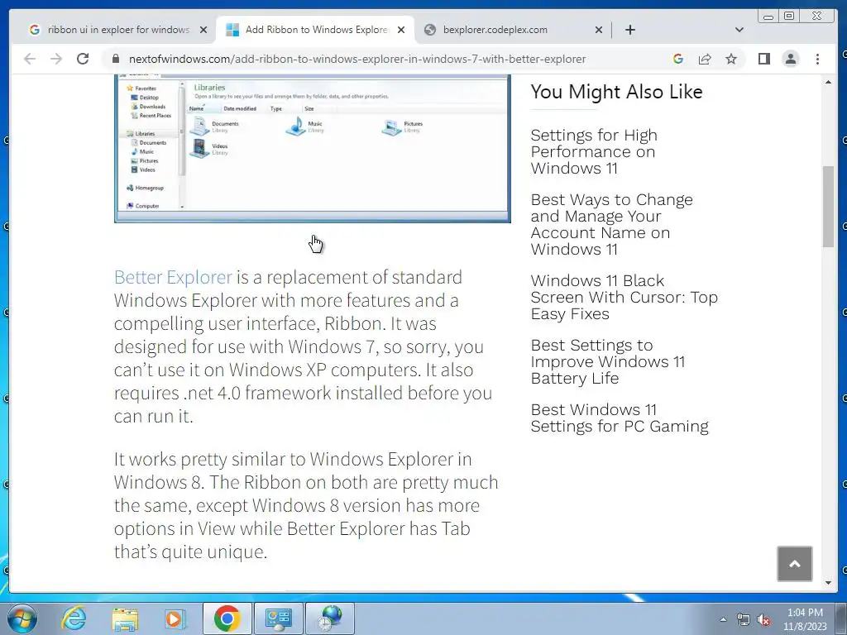847x635 pixels.
Task: Launch Internet Explorer from taskbar
Action: (74, 618)
